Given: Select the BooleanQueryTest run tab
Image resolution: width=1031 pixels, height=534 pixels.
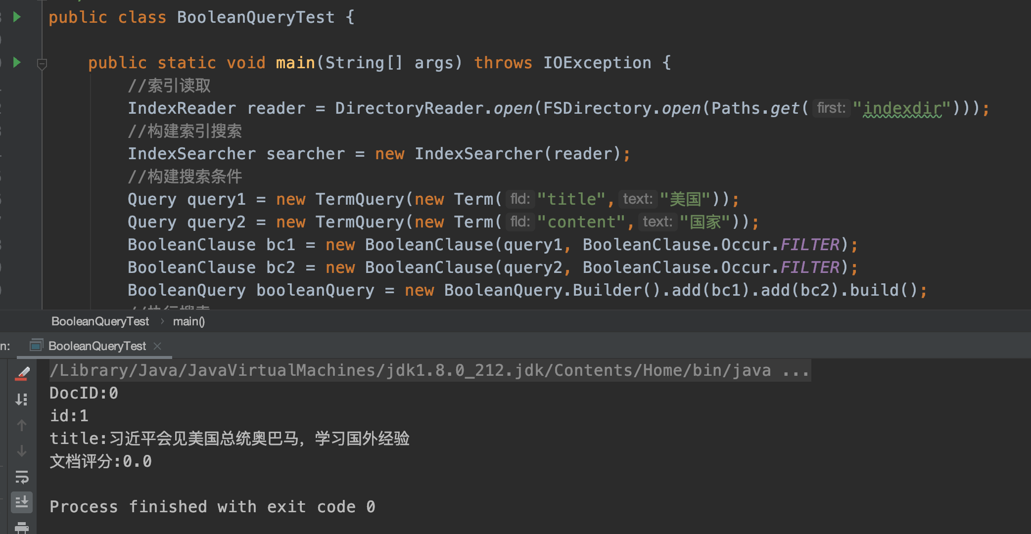Looking at the screenshot, I should pyautogui.click(x=96, y=346).
